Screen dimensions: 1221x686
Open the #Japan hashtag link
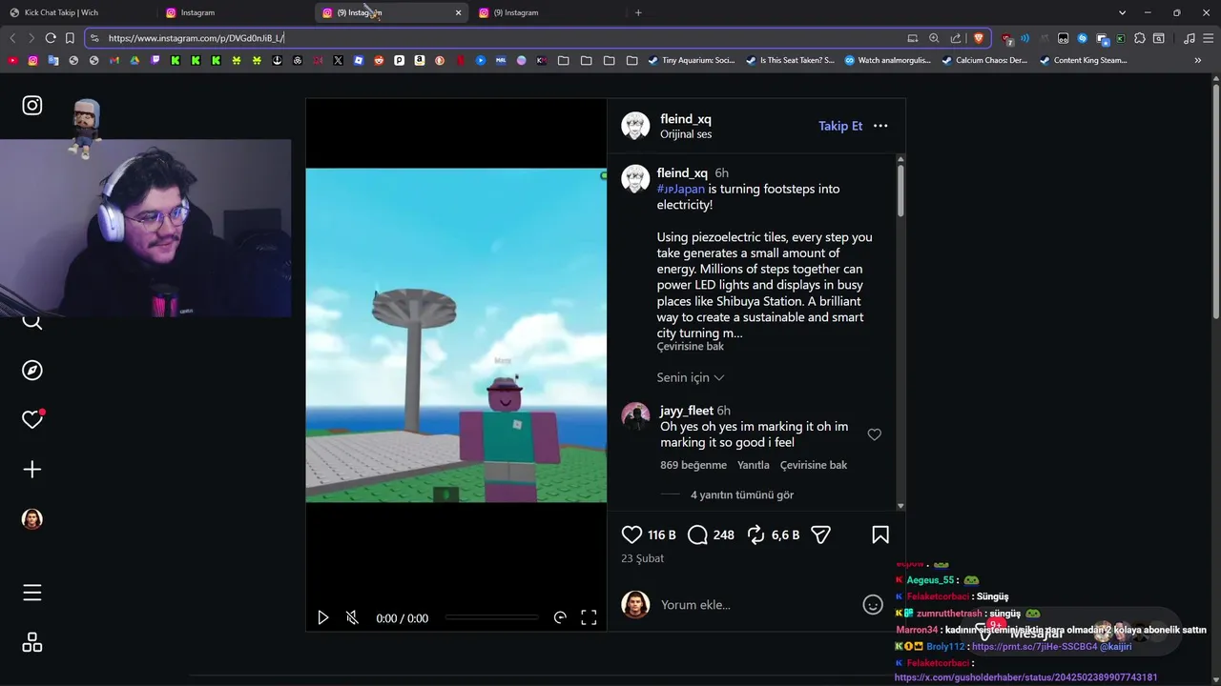point(681,189)
